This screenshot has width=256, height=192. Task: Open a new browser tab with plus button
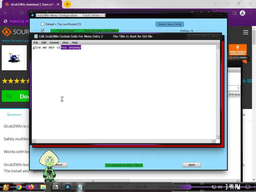click(x=67, y=4)
